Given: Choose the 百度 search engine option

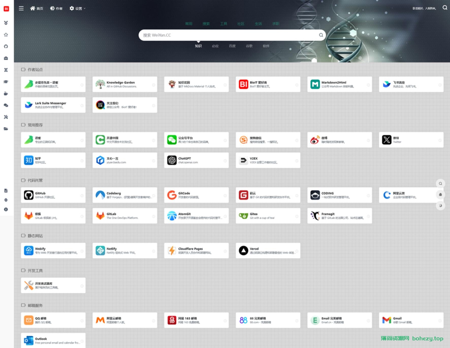Looking at the screenshot, I should point(232,46).
